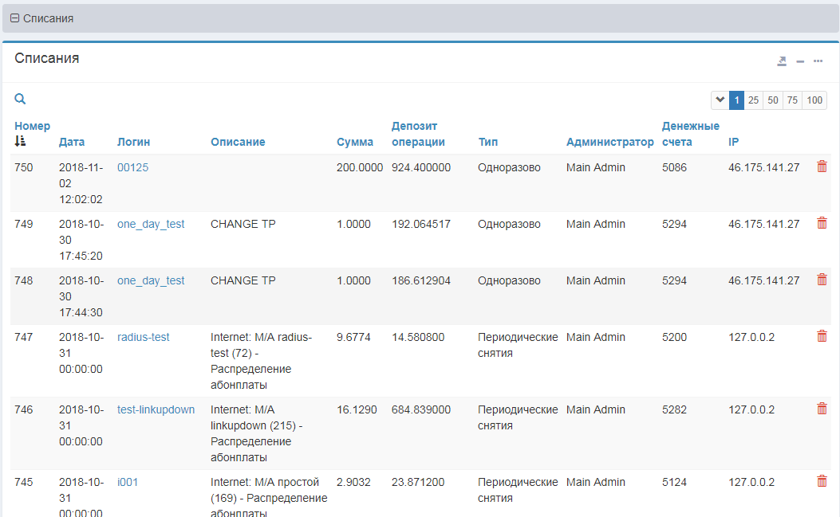Go to page 25 in pagination

pyautogui.click(x=753, y=100)
